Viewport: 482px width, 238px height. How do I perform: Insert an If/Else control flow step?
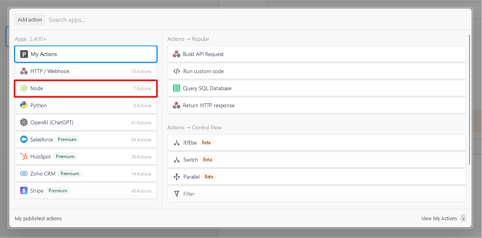[317, 142]
